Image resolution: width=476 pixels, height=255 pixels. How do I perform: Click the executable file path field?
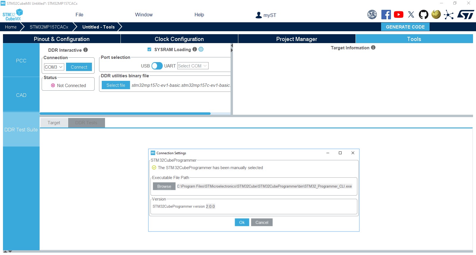264,186
